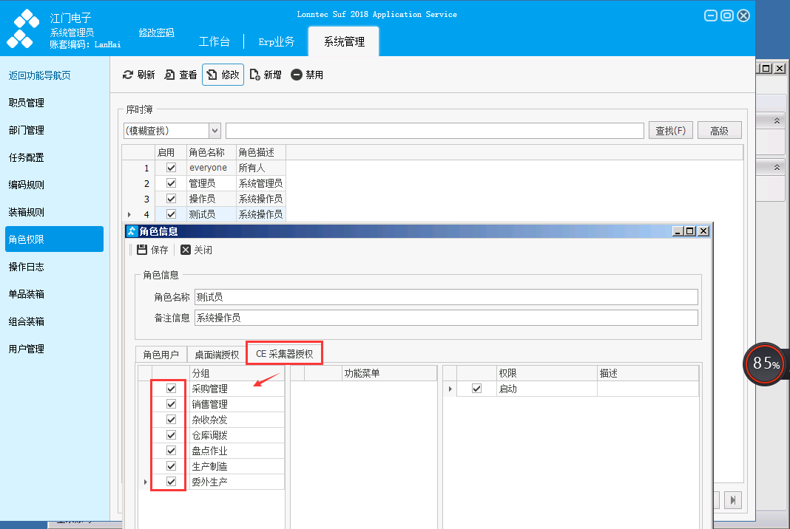Click the 保存 save icon in 角色信息 dialog

point(142,250)
